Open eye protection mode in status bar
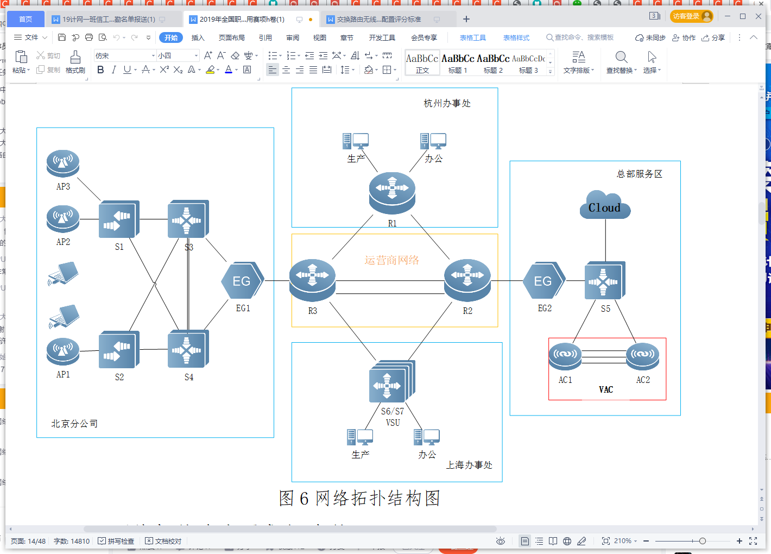Viewport: 771px width, 554px height. pos(501,541)
